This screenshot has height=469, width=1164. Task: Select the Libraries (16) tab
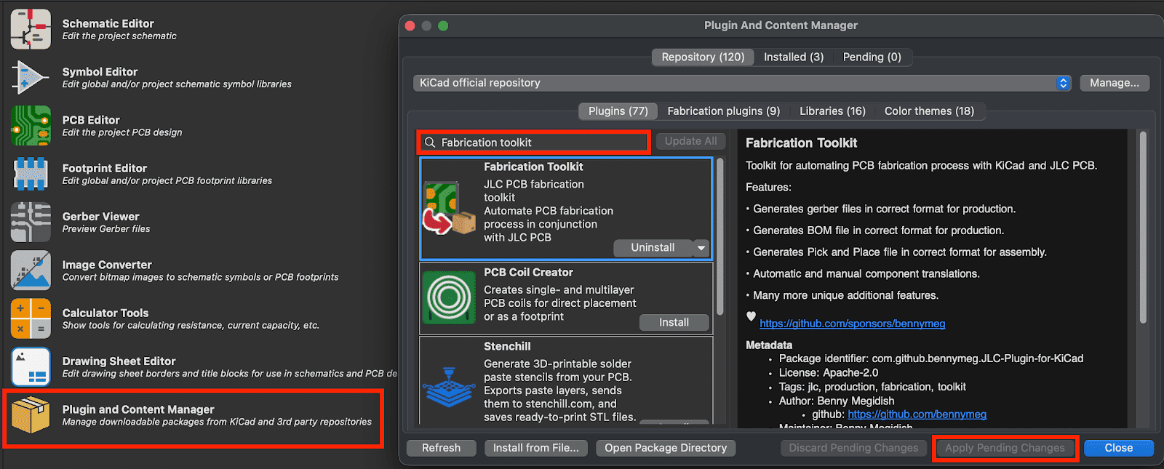[x=832, y=111]
